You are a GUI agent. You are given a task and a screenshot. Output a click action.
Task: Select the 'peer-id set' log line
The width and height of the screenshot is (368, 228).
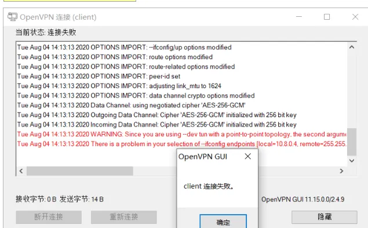99,77
